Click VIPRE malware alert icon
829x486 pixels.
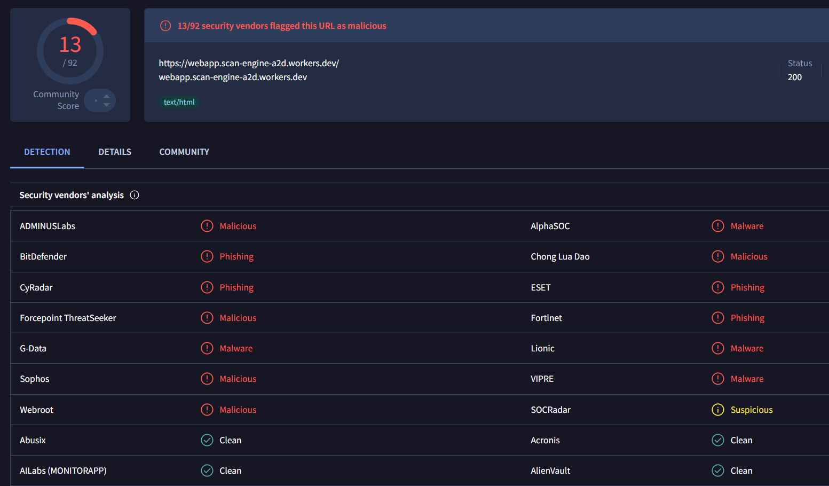tap(718, 379)
